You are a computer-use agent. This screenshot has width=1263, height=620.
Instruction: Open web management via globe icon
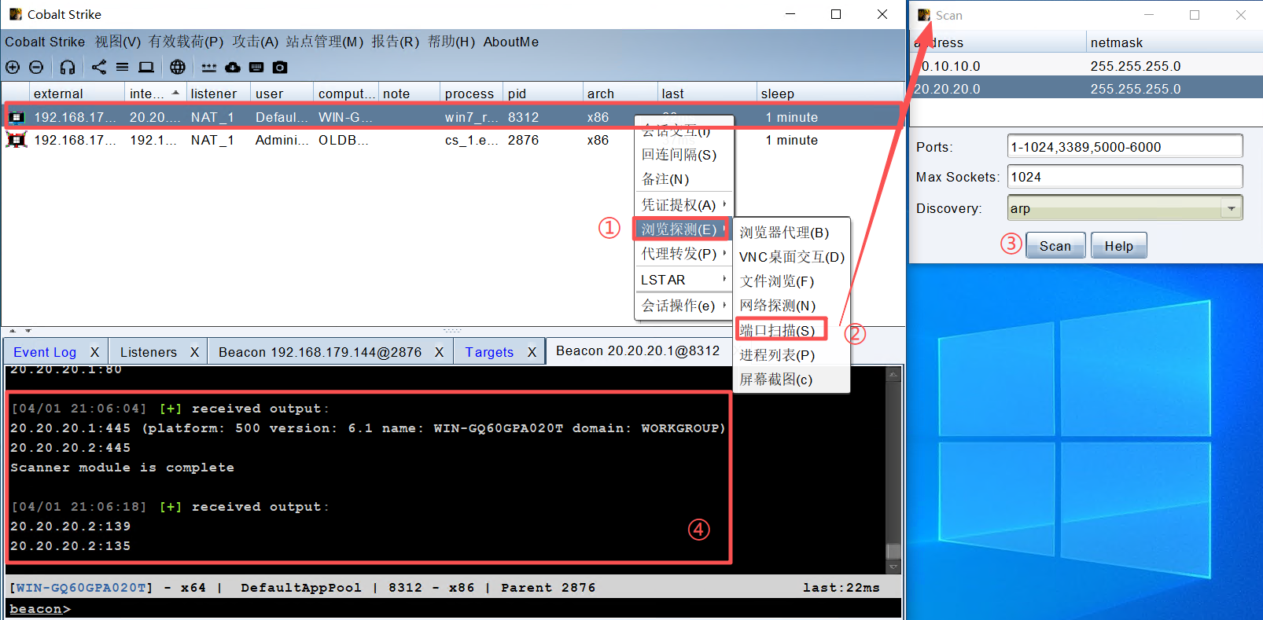[178, 68]
